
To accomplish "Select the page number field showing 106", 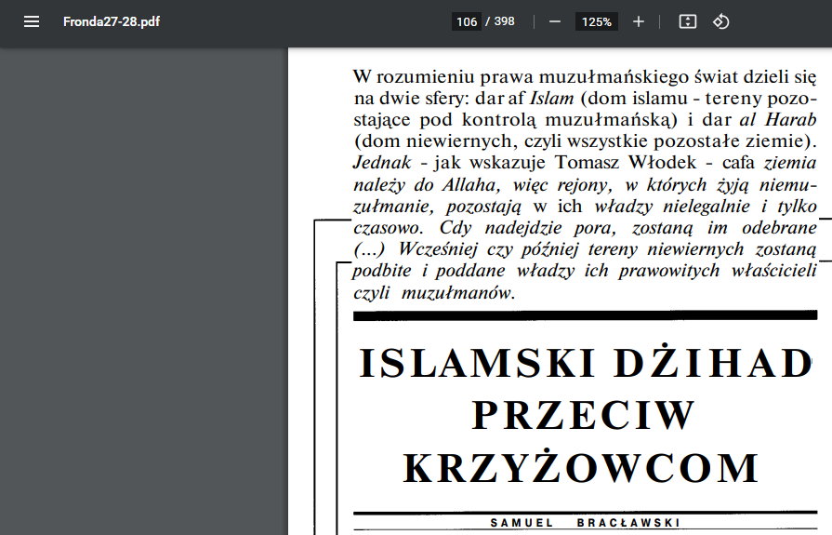I will click(467, 21).
